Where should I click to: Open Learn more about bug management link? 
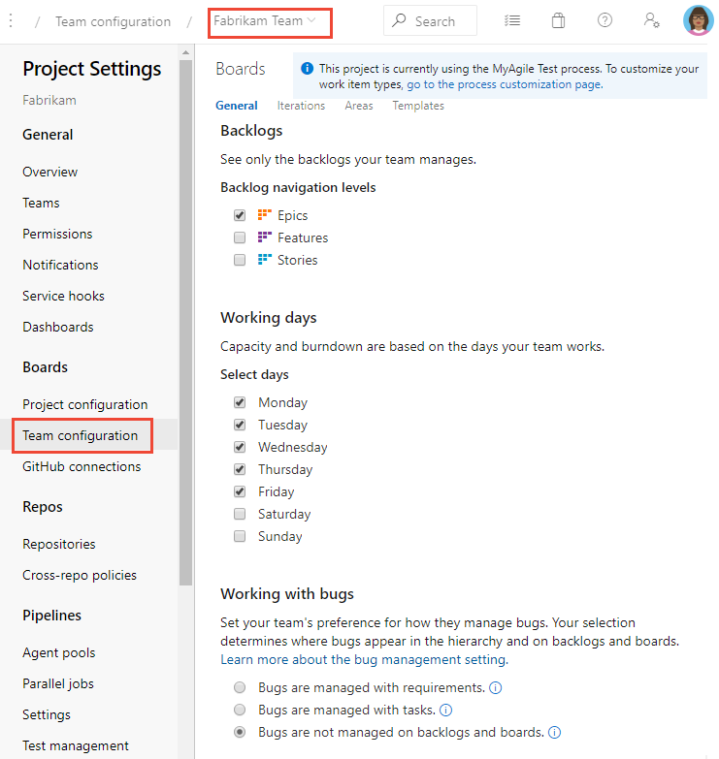[364, 659]
